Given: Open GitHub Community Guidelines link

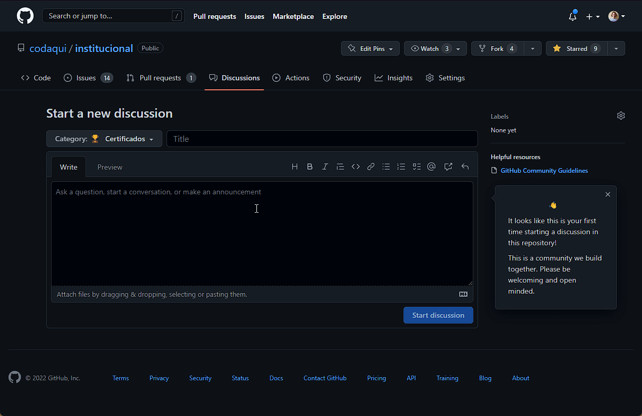Looking at the screenshot, I should pos(544,171).
